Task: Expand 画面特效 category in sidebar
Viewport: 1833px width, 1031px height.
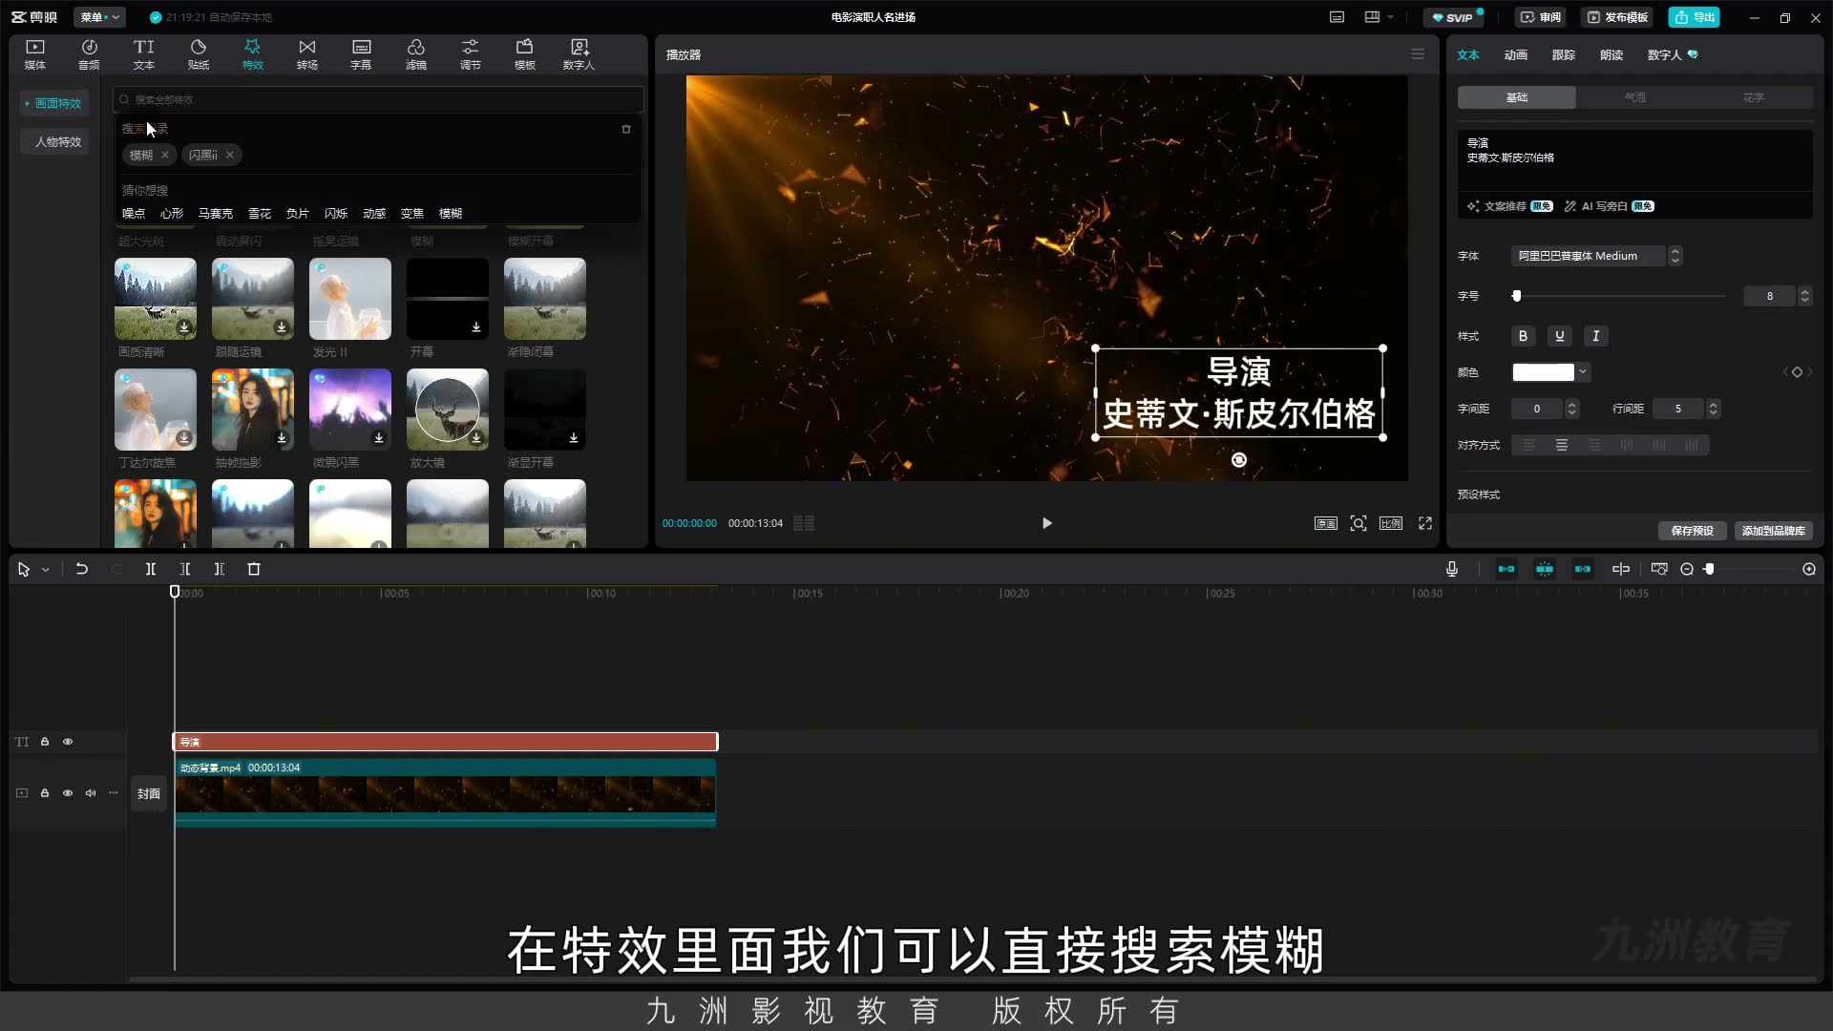Action: coord(53,103)
